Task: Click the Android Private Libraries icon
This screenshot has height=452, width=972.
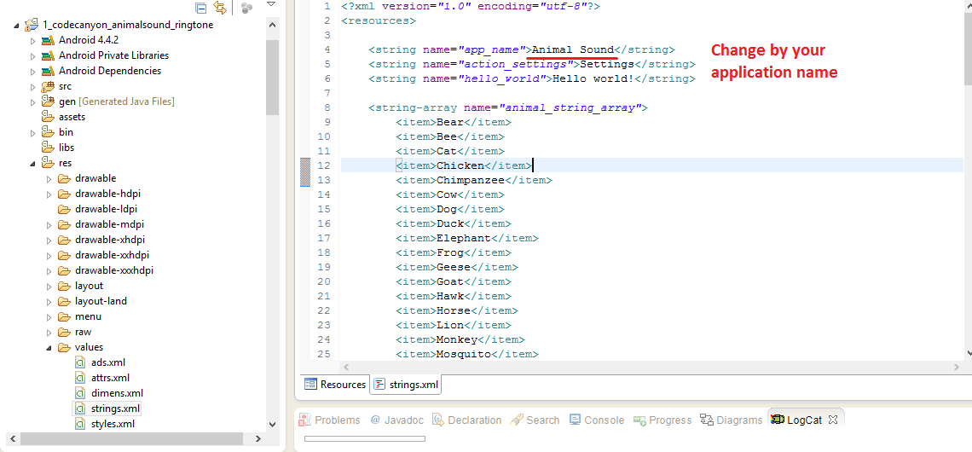Action: pyautogui.click(x=48, y=55)
